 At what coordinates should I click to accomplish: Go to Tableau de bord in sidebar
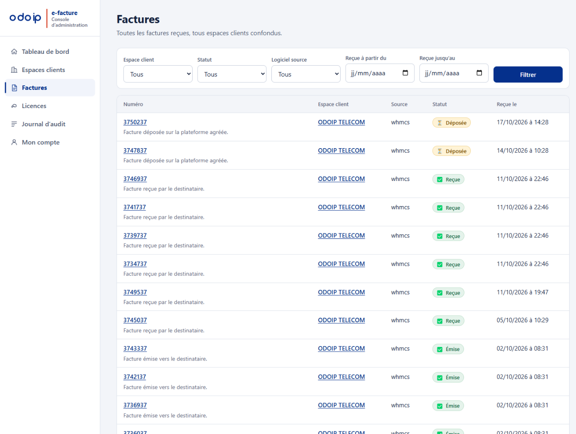50,52
